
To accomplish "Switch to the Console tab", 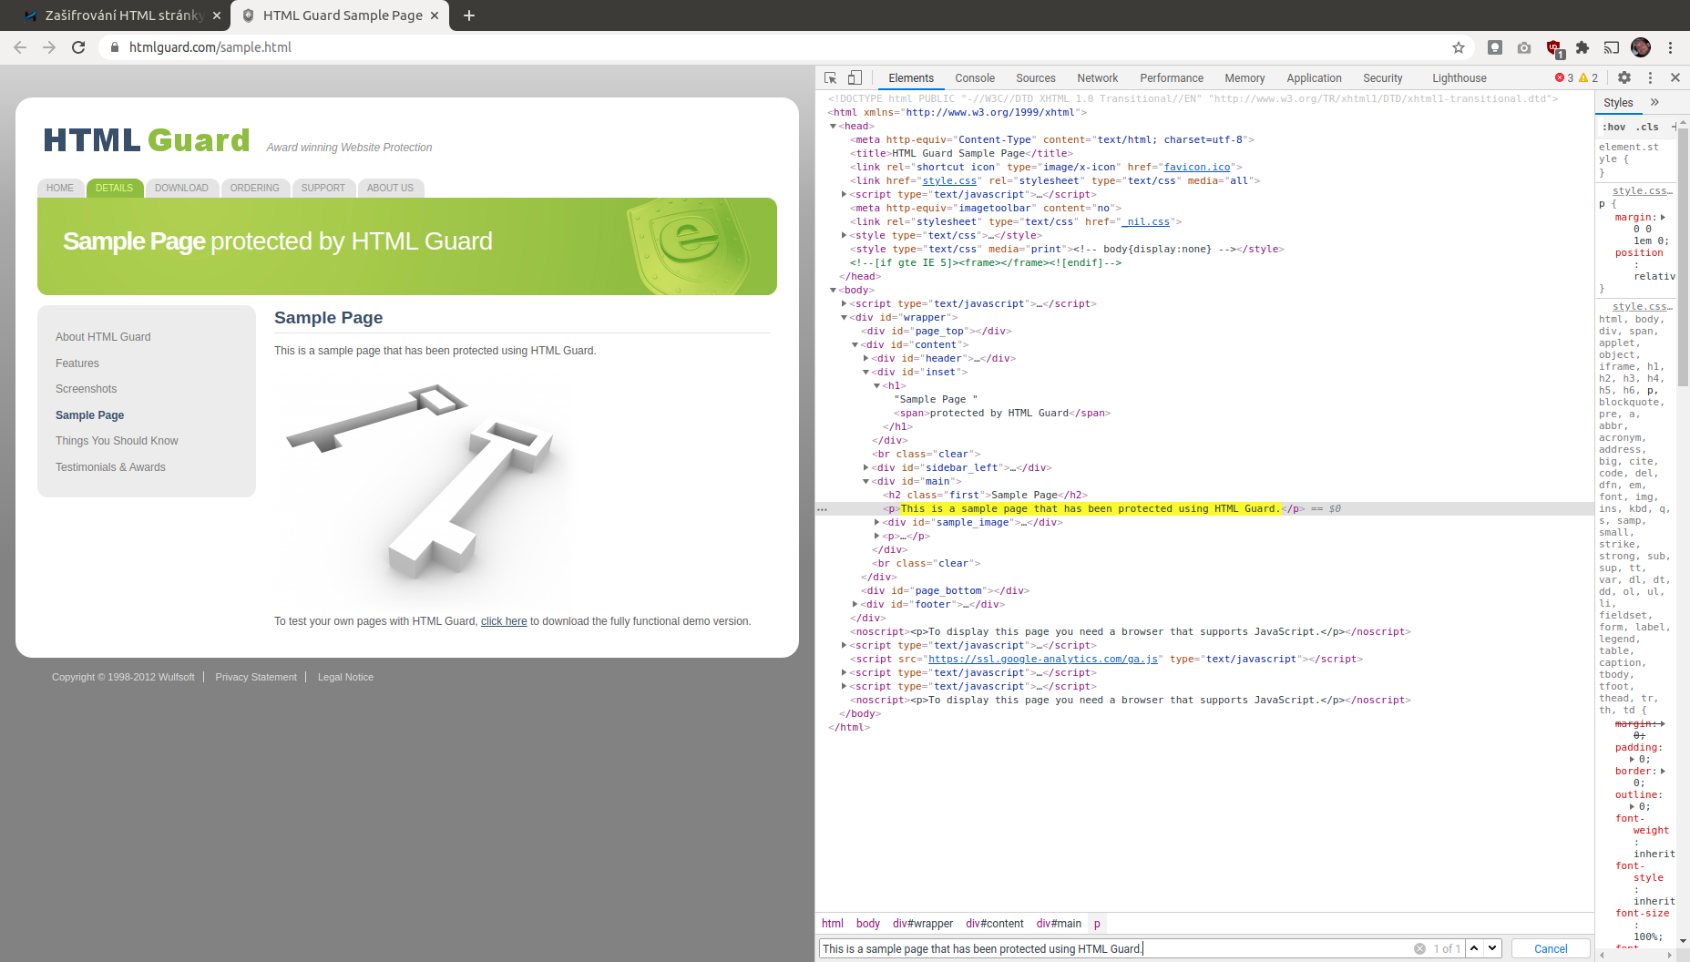I will click(975, 78).
